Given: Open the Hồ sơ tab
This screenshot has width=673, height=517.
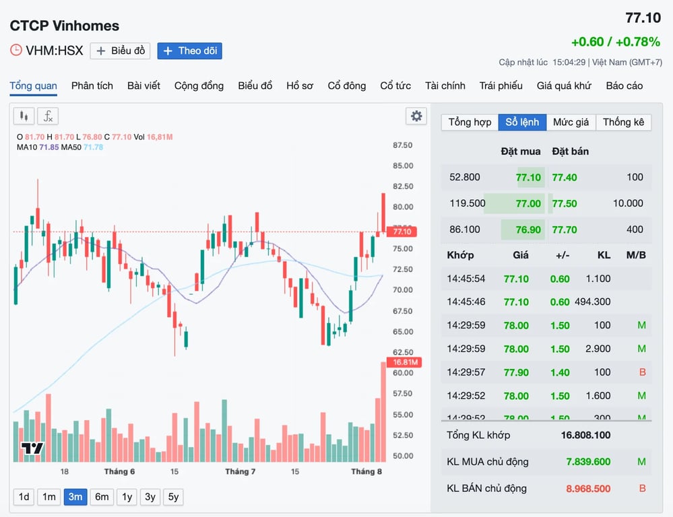Looking at the screenshot, I should [300, 85].
